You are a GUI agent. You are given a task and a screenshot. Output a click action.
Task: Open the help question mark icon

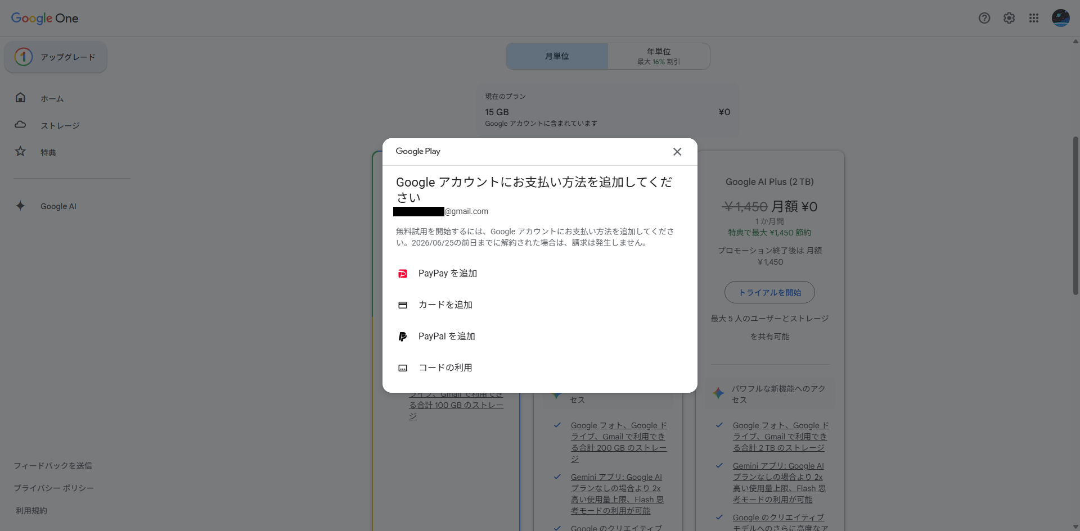(984, 18)
